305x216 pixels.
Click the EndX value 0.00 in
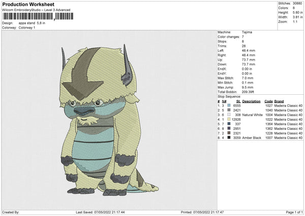click(x=247, y=69)
